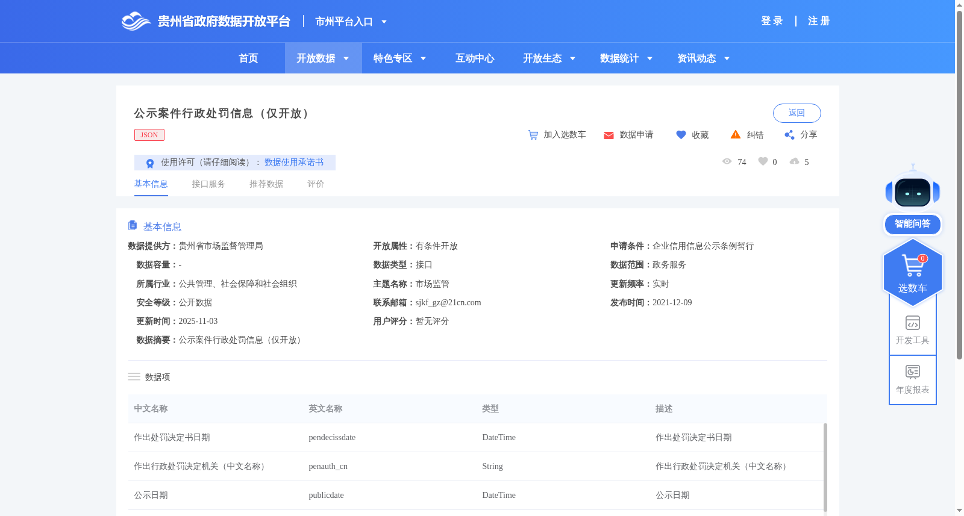Click the page vertical scrollbar thumb
The height and width of the screenshot is (516, 964).
click(x=959, y=185)
